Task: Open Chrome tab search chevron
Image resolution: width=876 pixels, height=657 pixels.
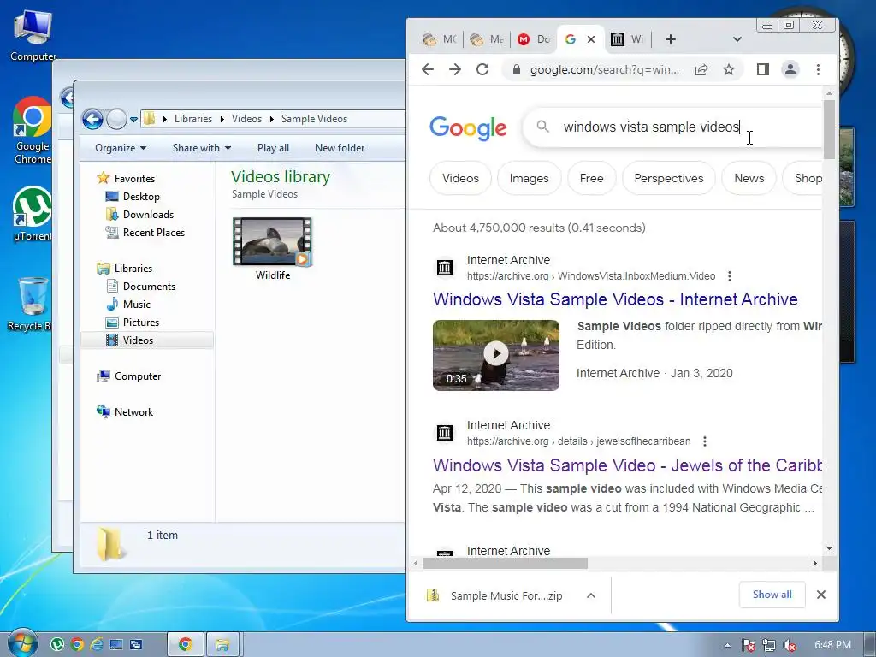Action: [737, 39]
